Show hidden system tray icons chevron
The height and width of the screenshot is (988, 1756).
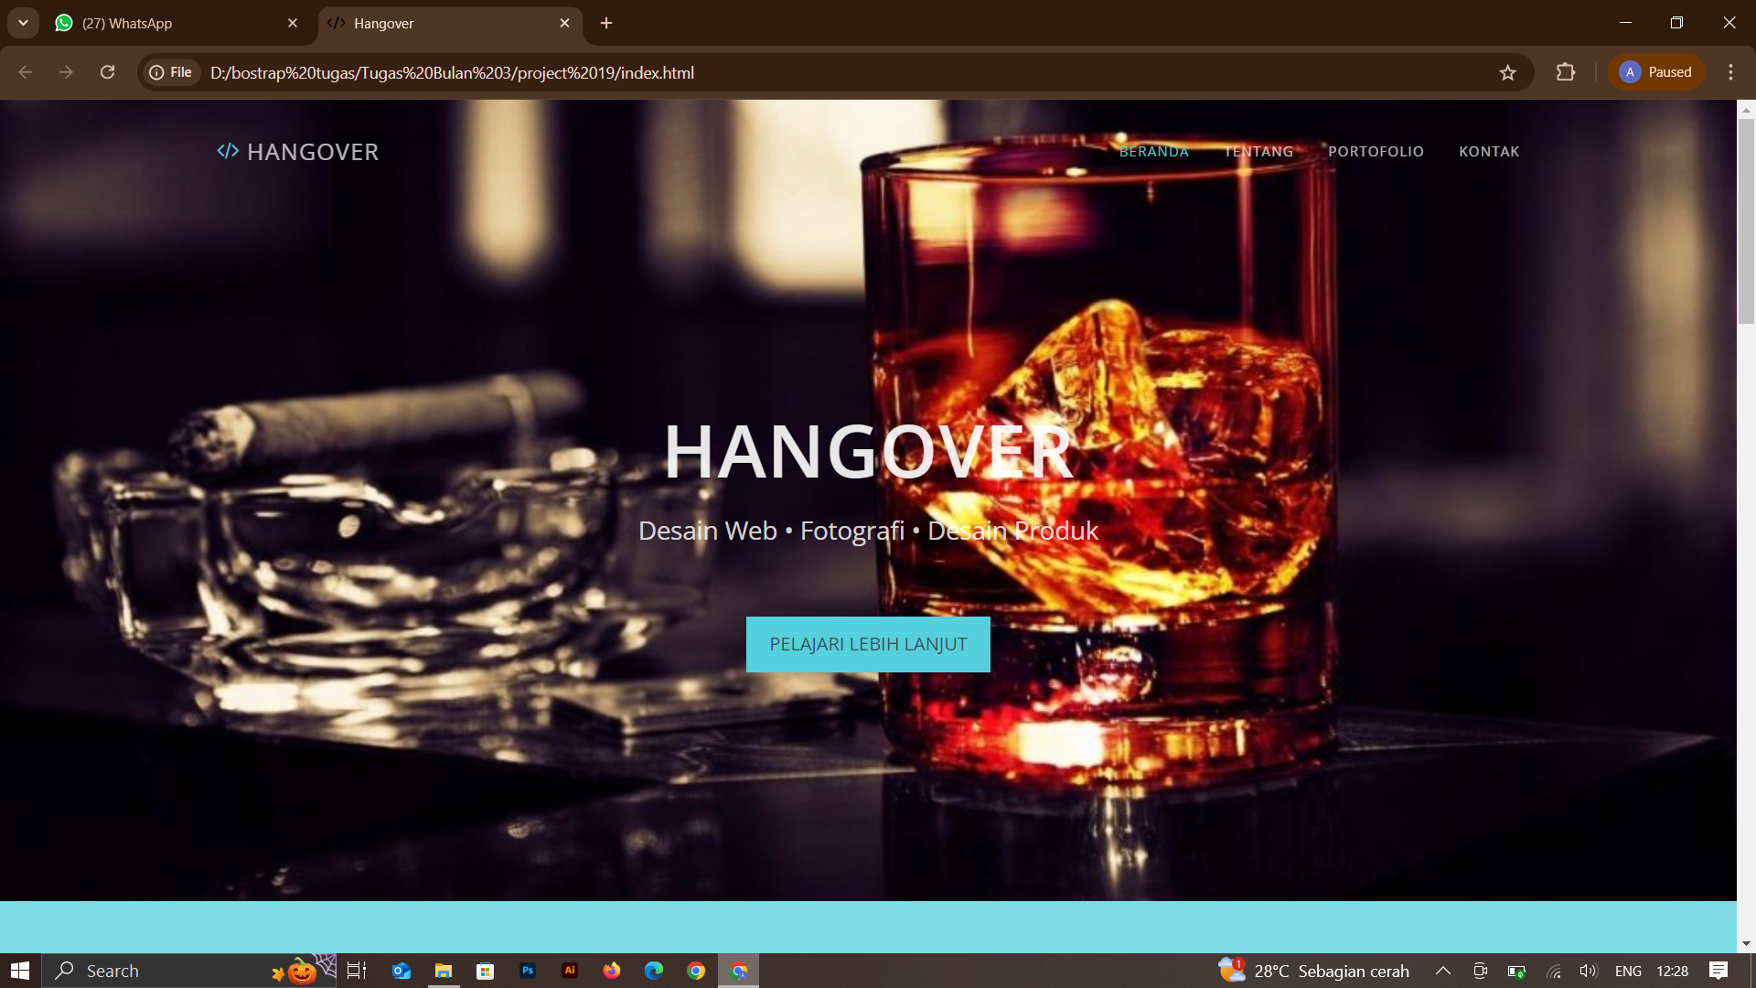(1443, 971)
